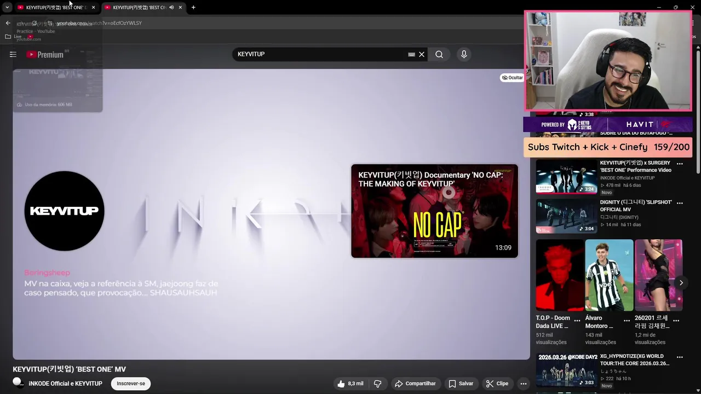The width and height of the screenshot is (701, 394).
Task: Clear the KEYVITUP search text
Action: [x=422, y=54]
